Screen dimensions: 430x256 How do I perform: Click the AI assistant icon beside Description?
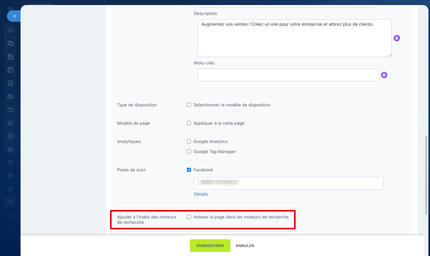point(397,38)
